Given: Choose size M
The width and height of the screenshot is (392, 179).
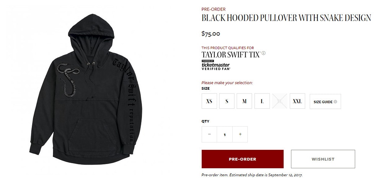Looking at the screenshot, I should [244, 101].
